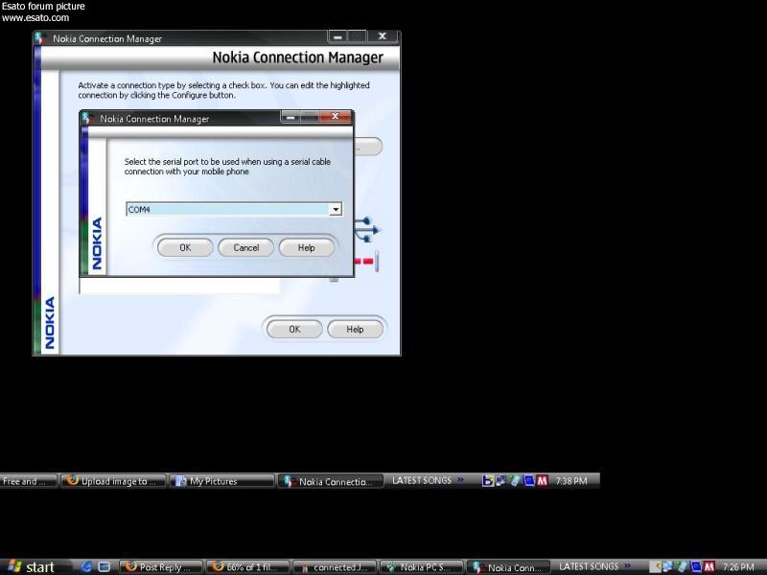Click the 'Select the serial port to be used' text

pyautogui.click(x=227, y=167)
